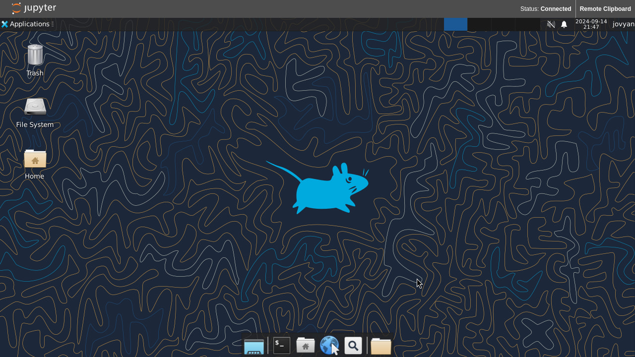Screen dimensions: 635x357
Task: Open the home folder file manager icon
Action: click(x=305, y=345)
